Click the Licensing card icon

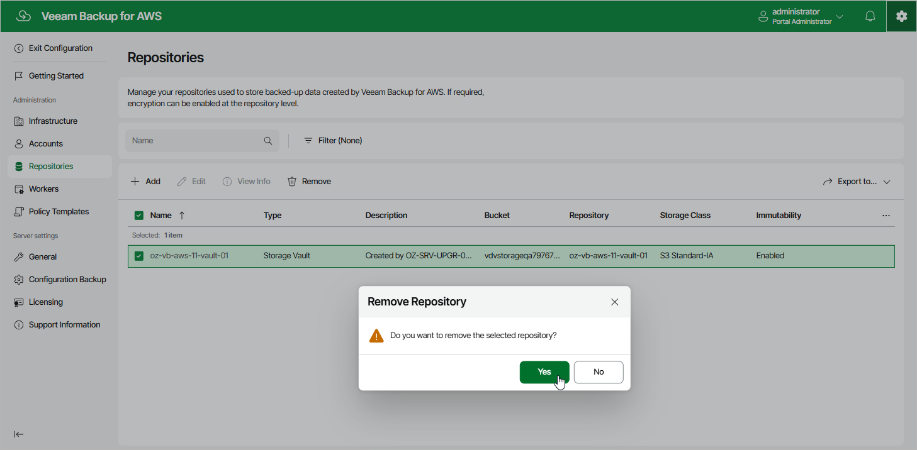click(x=19, y=302)
